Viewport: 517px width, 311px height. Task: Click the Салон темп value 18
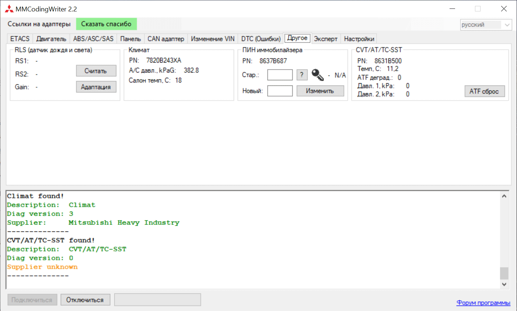[178, 80]
